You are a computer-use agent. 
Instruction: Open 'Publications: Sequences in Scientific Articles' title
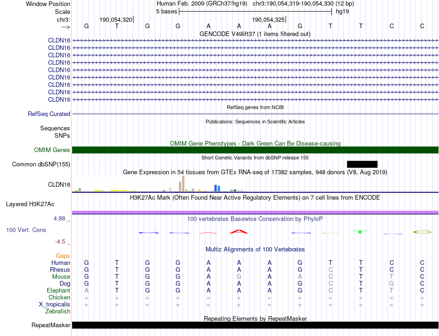pos(255,122)
